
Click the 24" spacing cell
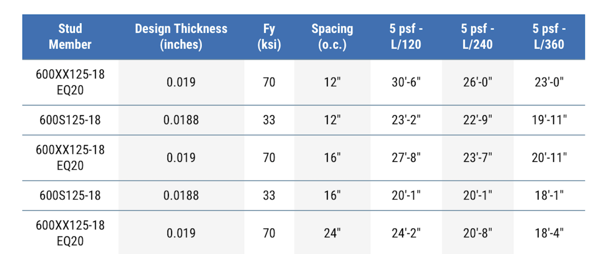tap(332, 233)
